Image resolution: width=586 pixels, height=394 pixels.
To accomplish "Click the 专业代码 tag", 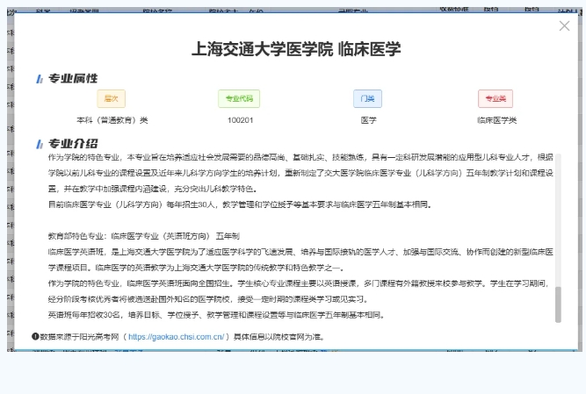I will (239, 98).
